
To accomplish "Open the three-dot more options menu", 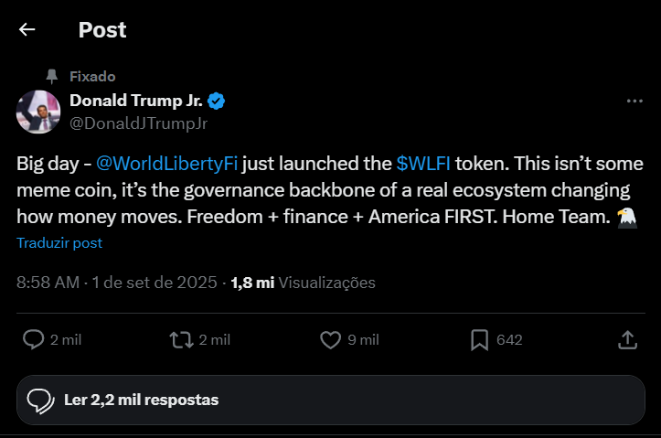I will 634,101.
